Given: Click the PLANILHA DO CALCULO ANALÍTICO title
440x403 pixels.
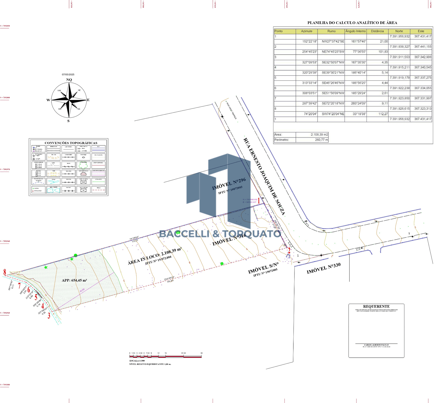Looking at the screenshot, I should 352,23.
